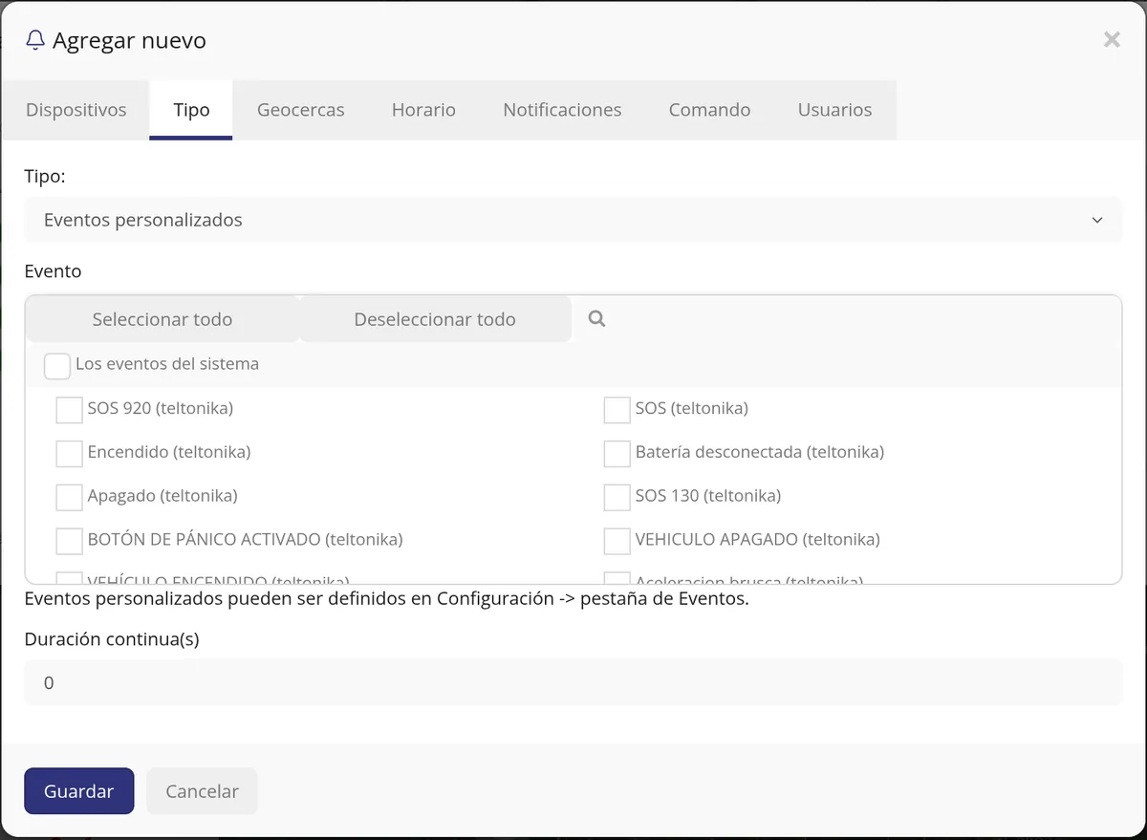Switch to the Comando tab
1147x840 pixels.
(709, 110)
